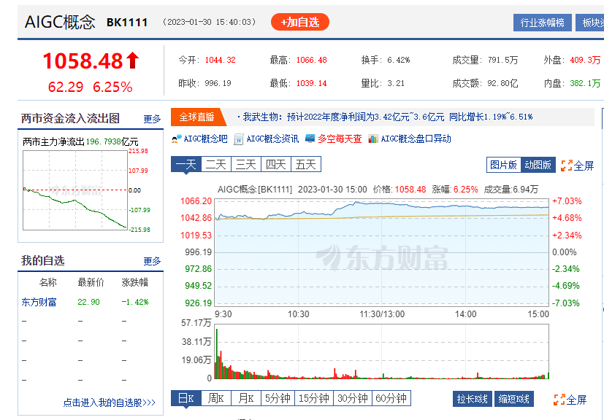
Task: Open 更多 link for 两市资金流入流出图
Action: click(x=152, y=120)
